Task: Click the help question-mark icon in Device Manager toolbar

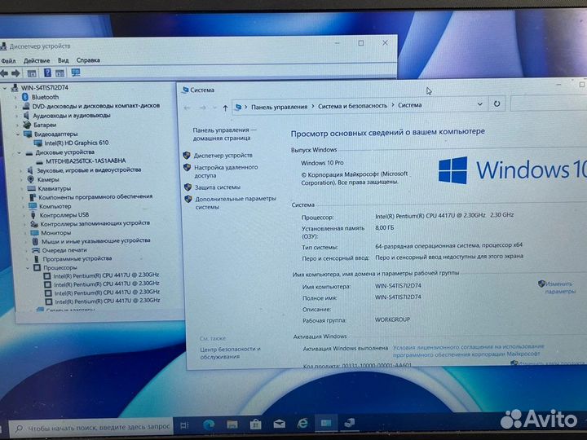Action: pyautogui.click(x=47, y=73)
